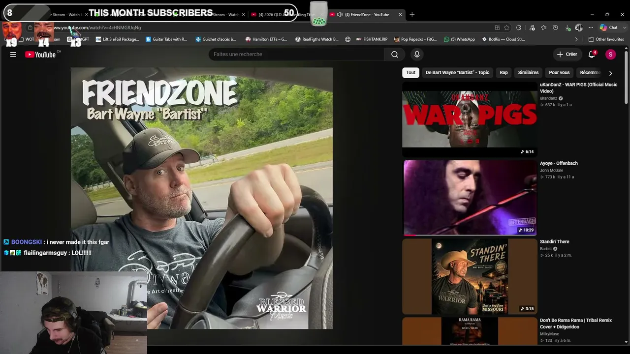
Task: Open the FISHTANK.RIP bookmark
Action: tap(372, 39)
